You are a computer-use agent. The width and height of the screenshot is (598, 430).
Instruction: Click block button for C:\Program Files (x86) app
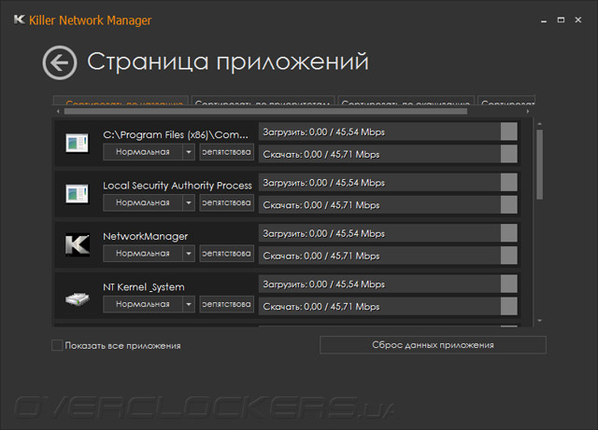[x=226, y=152]
